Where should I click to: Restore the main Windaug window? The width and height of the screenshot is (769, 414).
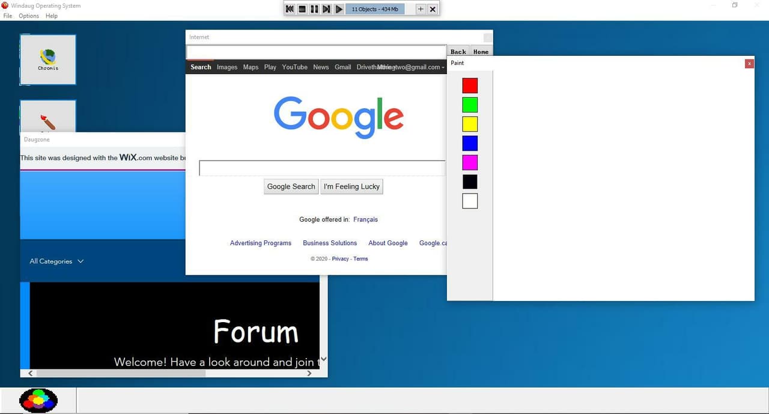click(735, 5)
